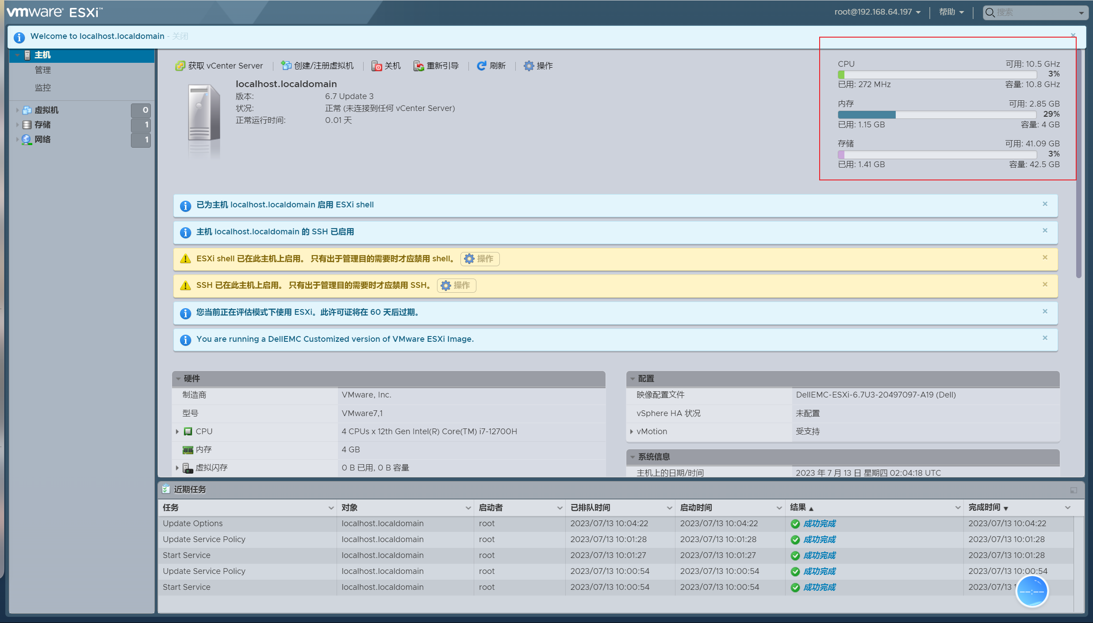Image resolution: width=1093 pixels, height=623 pixels.
Task: Click the 关闭 link in welcome banner
Action: click(x=180, y=36)
